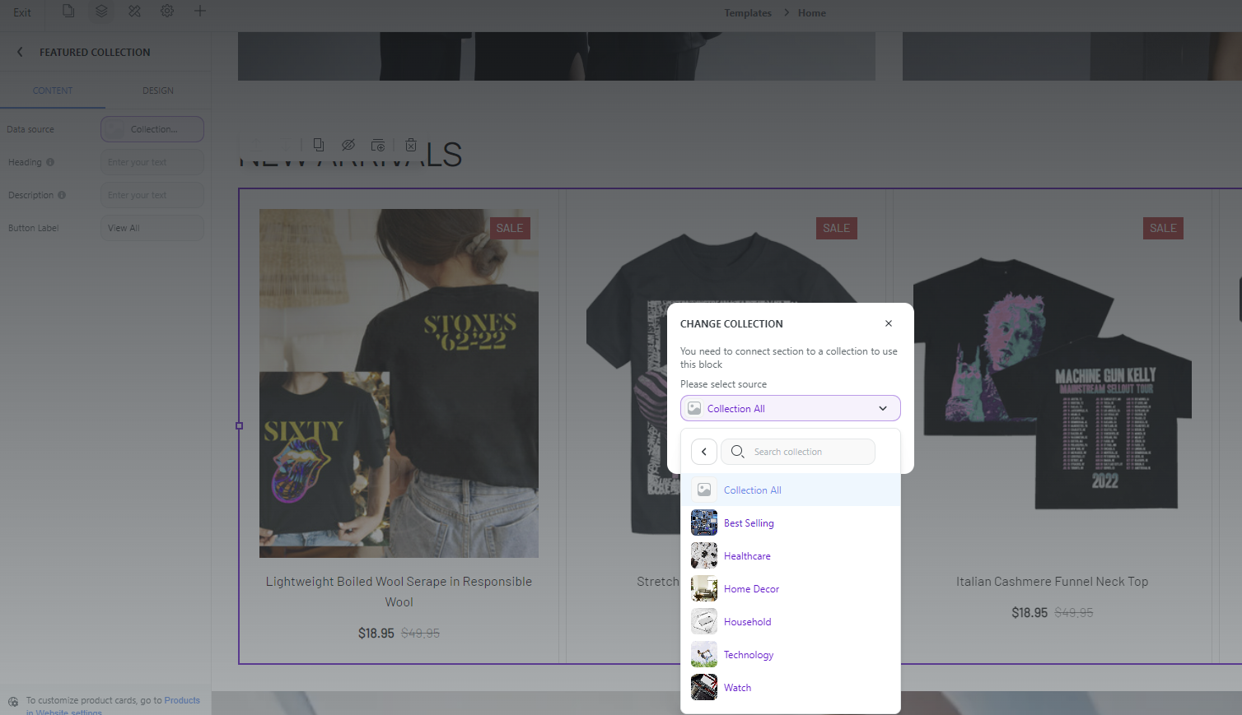
Task: Open the settings gear in the top toolbar
Action: click(167, 12)
